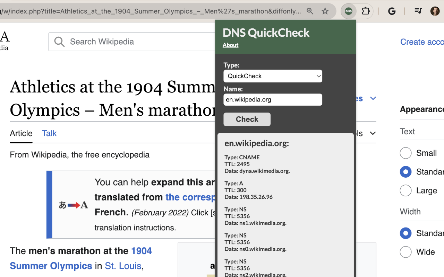Open the DNS QuickCheck extension icon
444x277 pixels.
348,11
